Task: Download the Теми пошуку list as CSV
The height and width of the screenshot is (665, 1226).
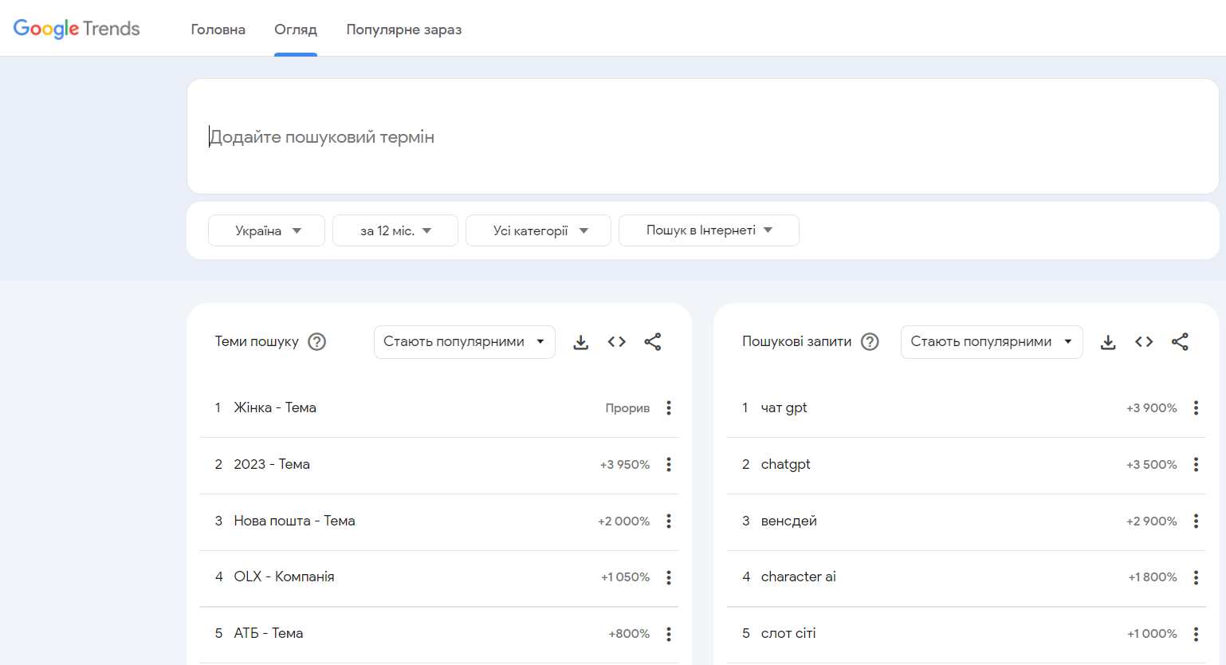Action: coord(580,341)
